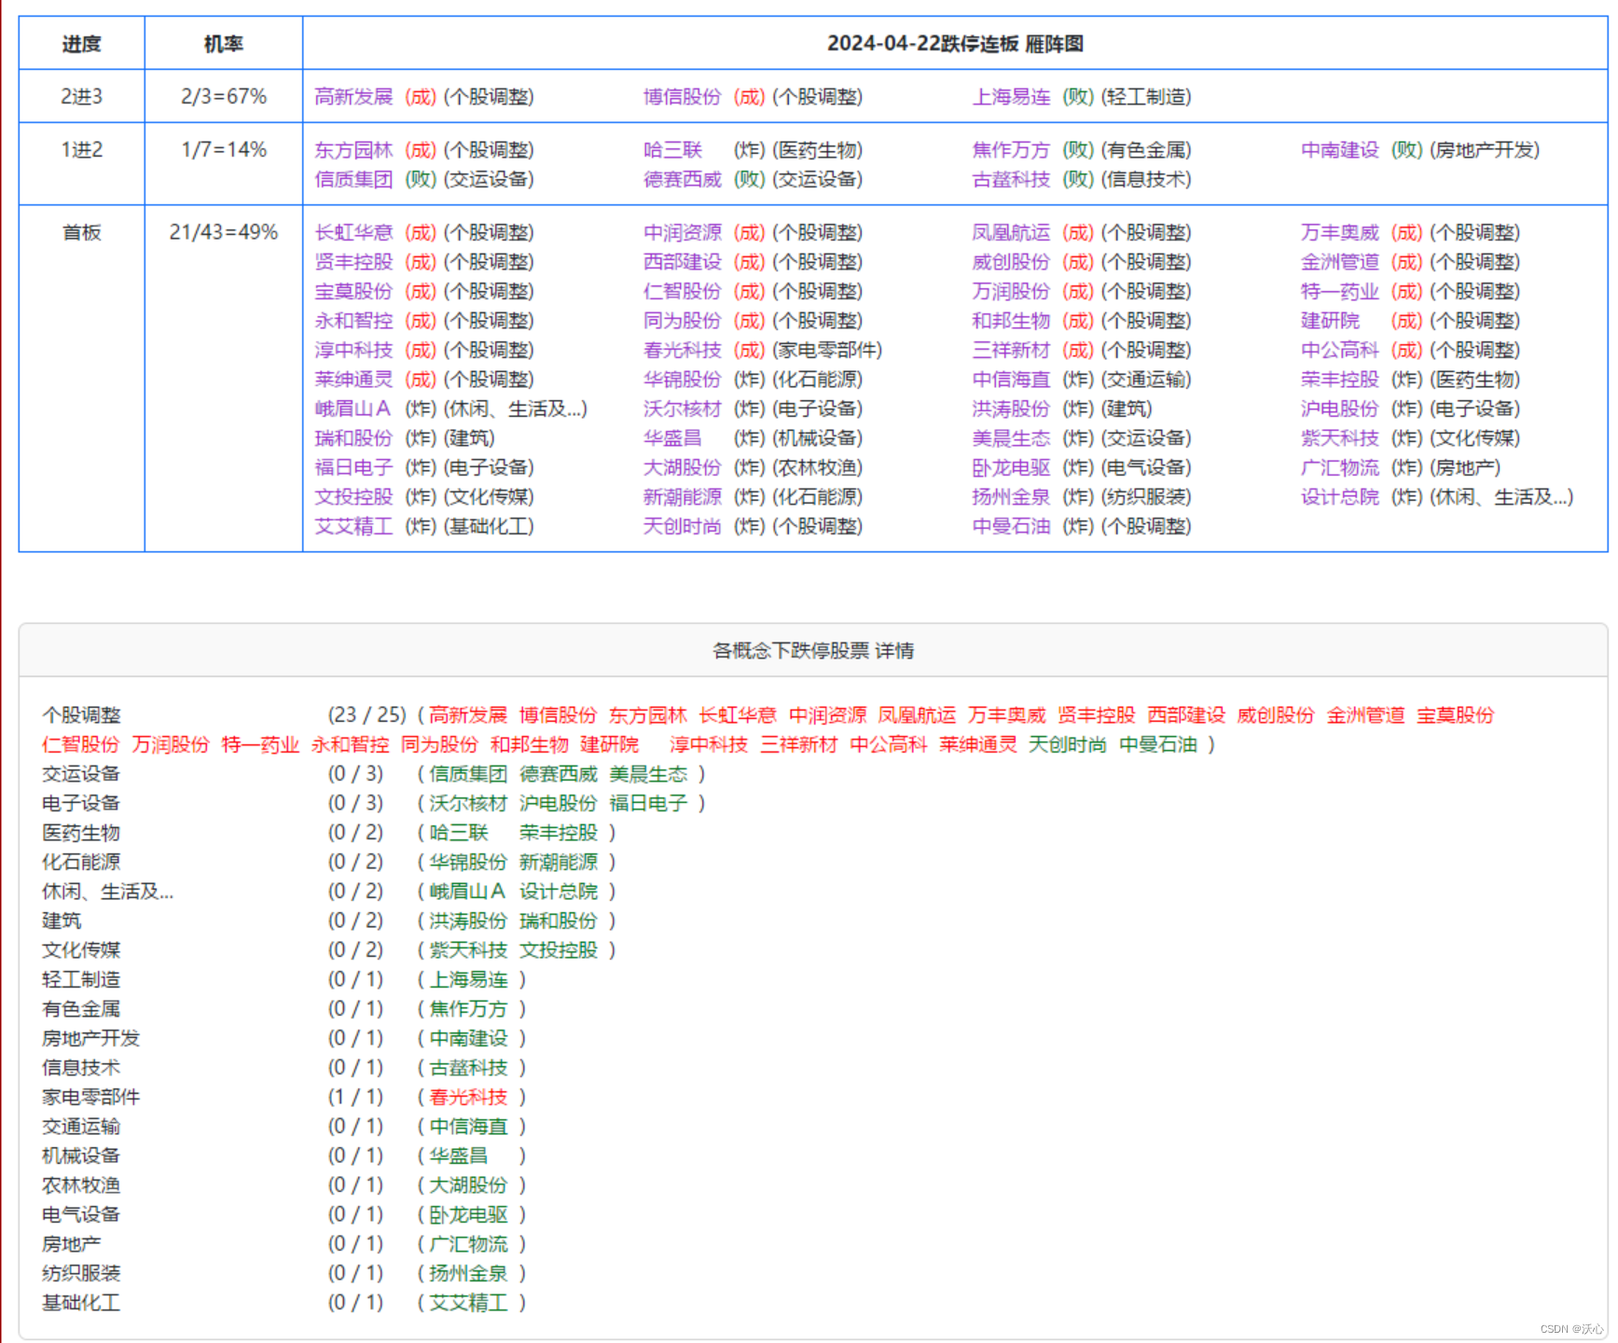Open 峨眉山A link in the 首板 row

353,409
